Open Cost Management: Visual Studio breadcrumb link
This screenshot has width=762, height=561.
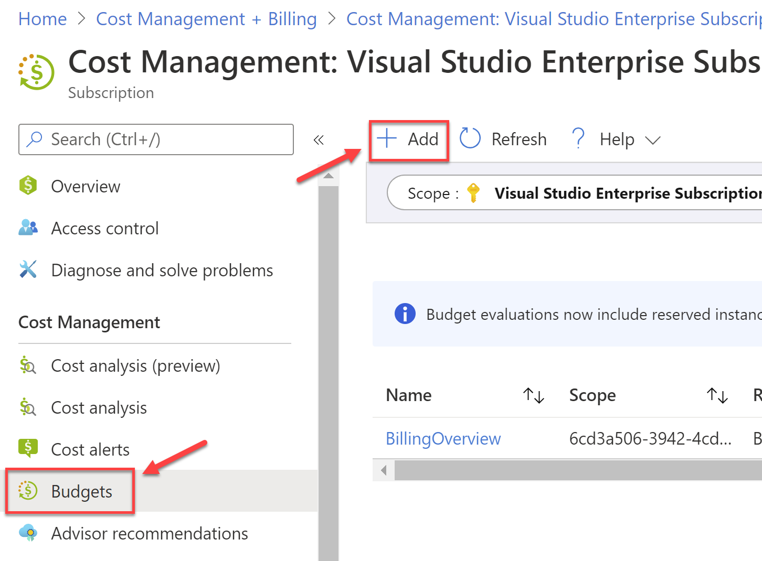pyautogui.click(x=554, y=19)
